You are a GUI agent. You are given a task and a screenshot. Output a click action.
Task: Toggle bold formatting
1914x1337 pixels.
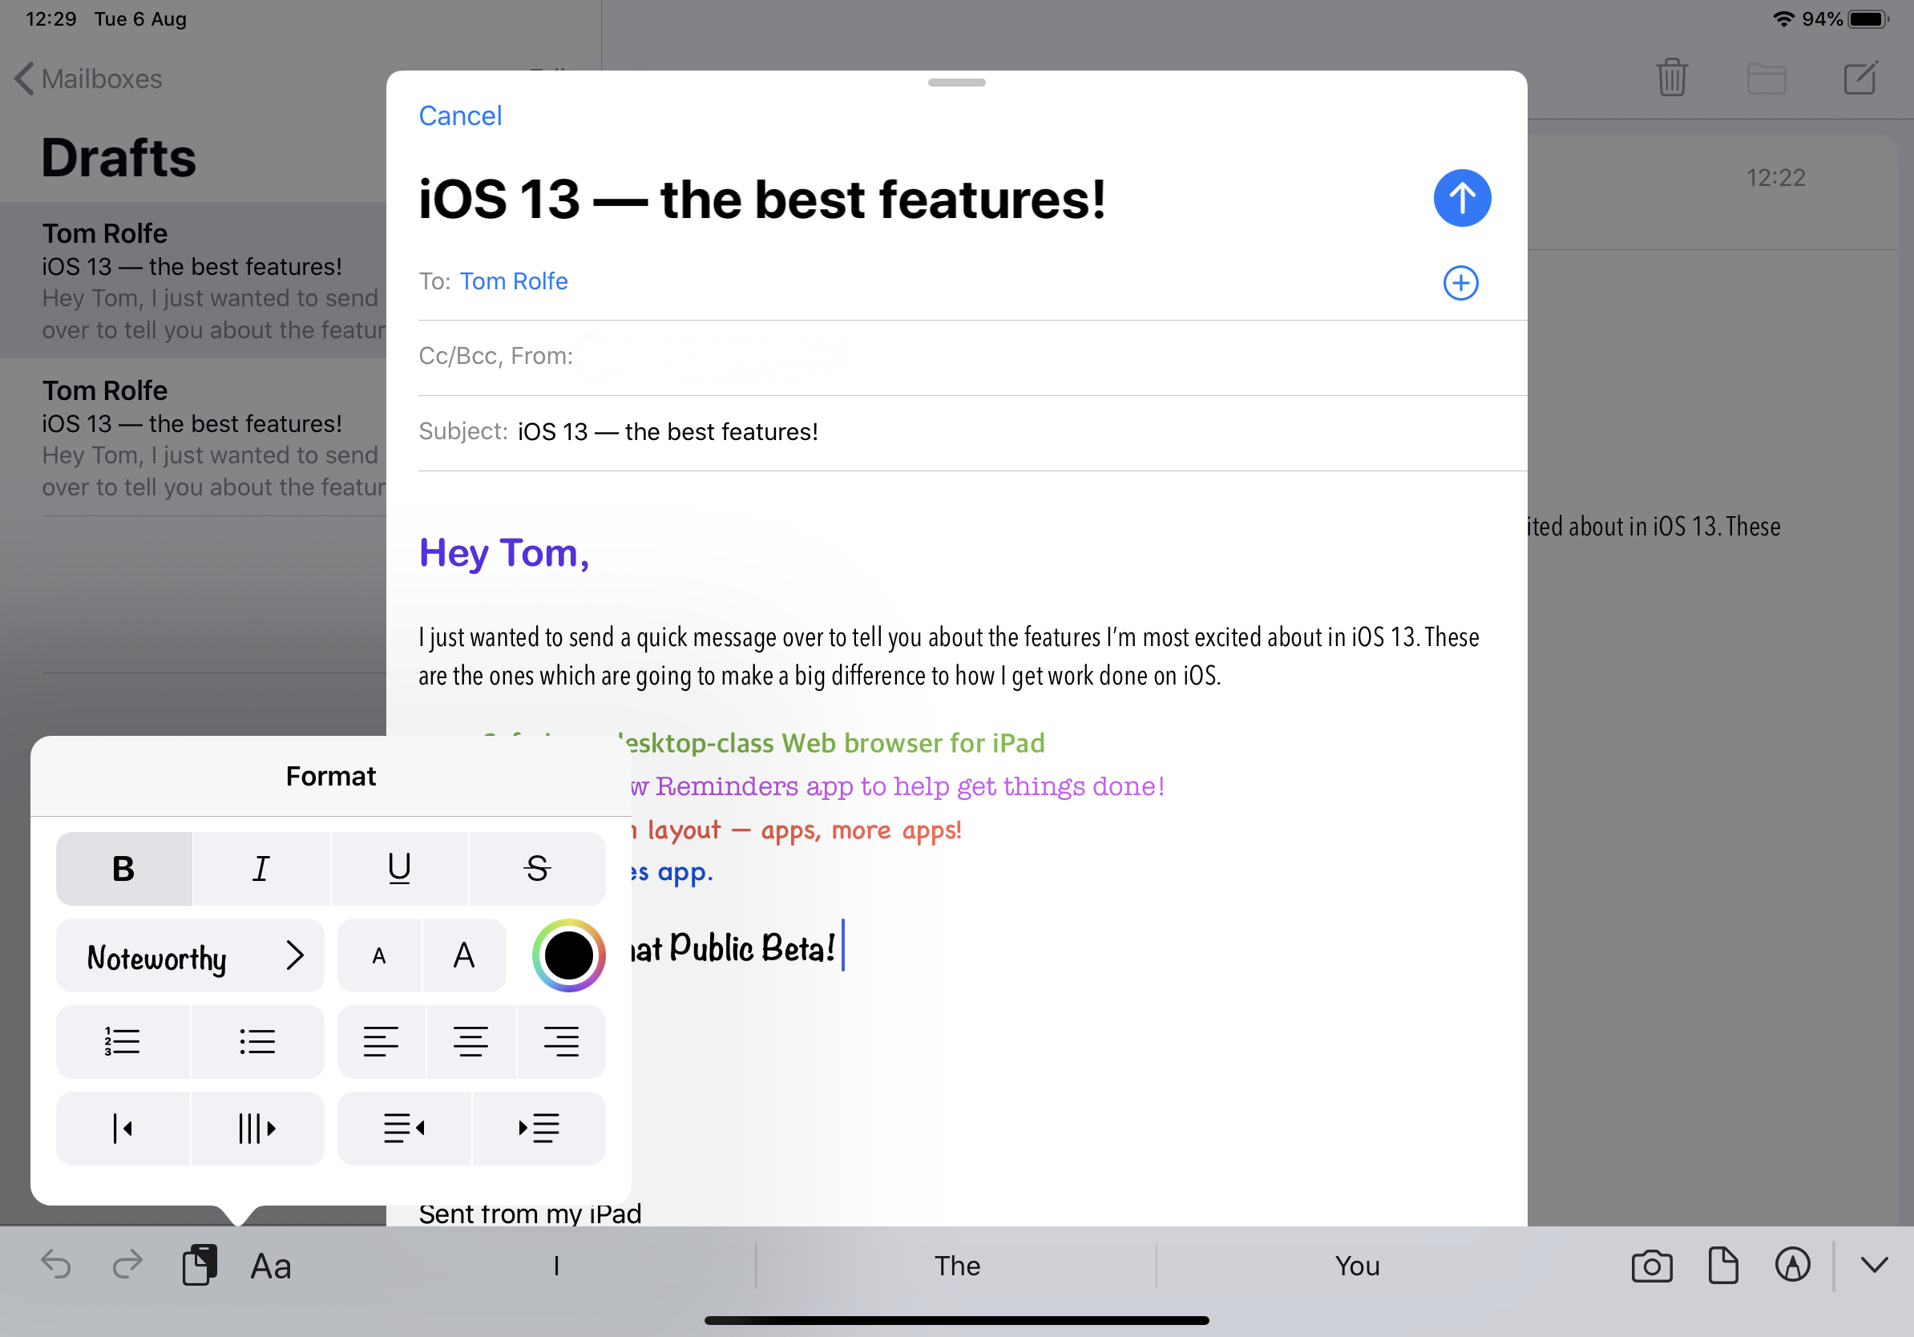pos(123,869)
